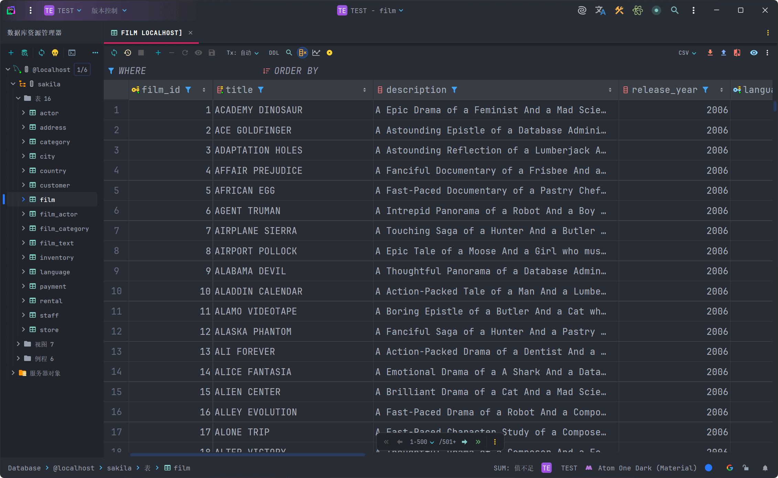Click the DDL button
Viewport: 778px width, 478px height.
274,53
